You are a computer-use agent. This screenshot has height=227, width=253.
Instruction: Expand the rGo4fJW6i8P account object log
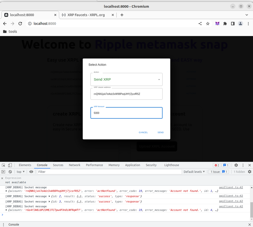pyautogui.click(x=6, y=210)
